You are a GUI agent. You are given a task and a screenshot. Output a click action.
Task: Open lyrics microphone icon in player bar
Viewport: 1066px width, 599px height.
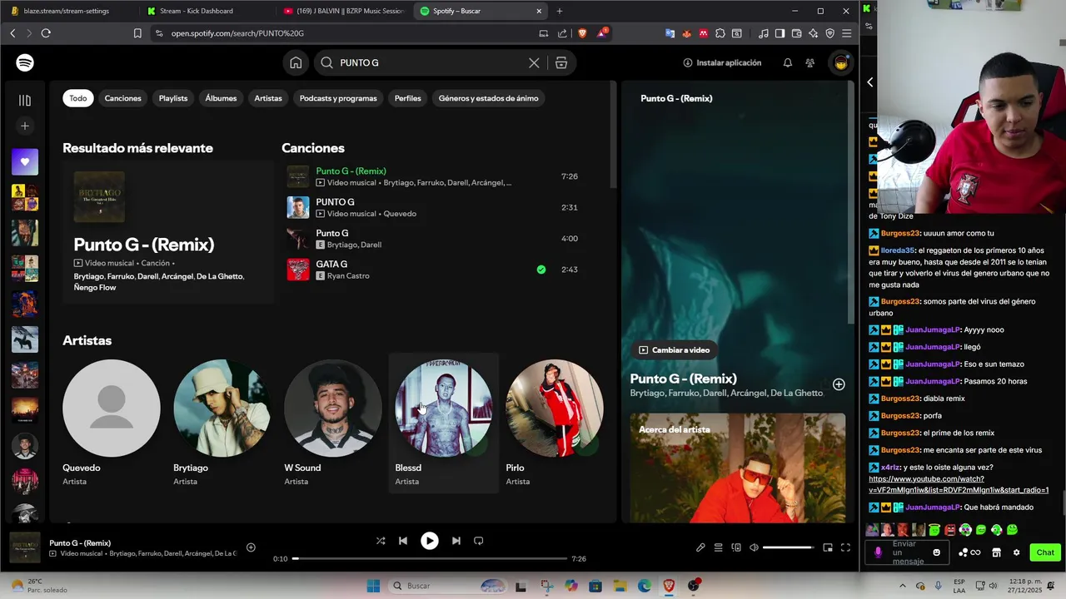click(700, 547)
